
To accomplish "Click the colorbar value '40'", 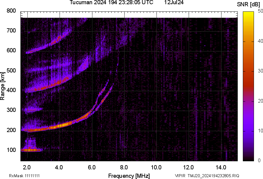I will point(260,41).
